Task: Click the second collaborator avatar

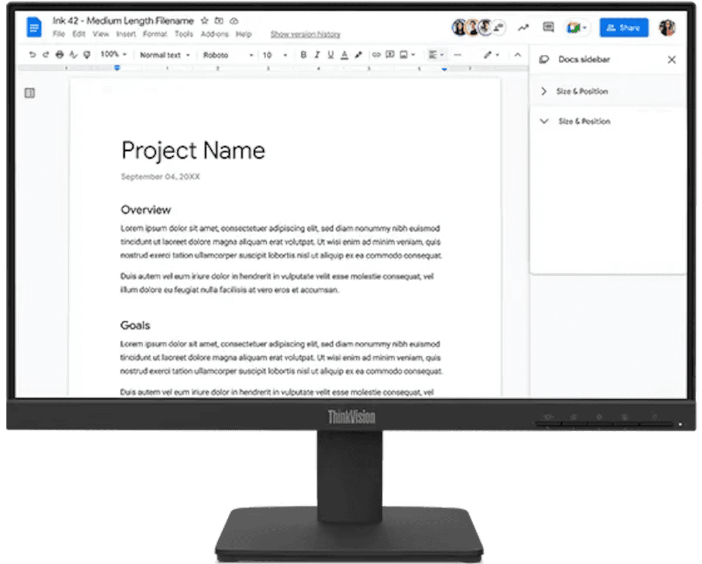Action: (x=472, y=27)
